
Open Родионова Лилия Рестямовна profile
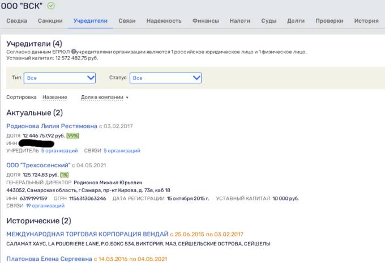pyautogui.click(x=52, y=126)
